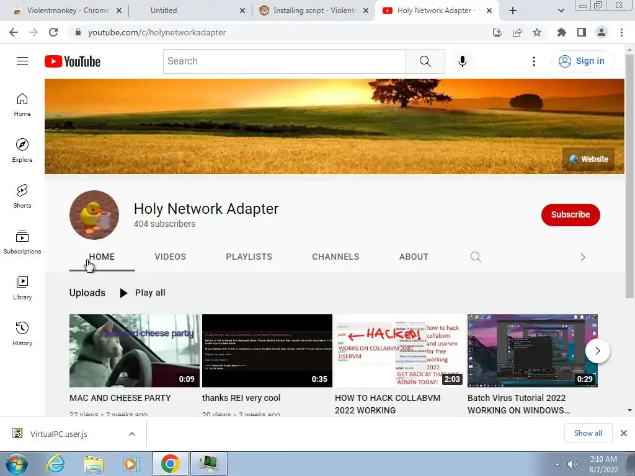Expand the tab search dropdown arrow

[561, 11]
